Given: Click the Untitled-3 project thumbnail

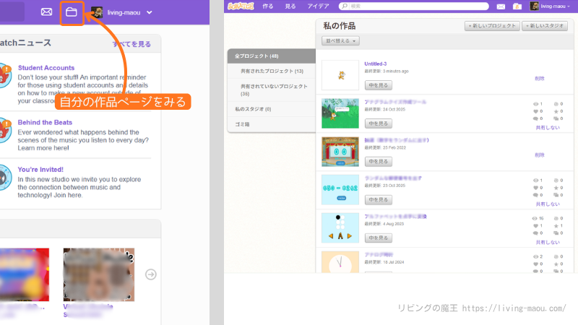Looking at the screenshot, I should (x=340, y=74).
